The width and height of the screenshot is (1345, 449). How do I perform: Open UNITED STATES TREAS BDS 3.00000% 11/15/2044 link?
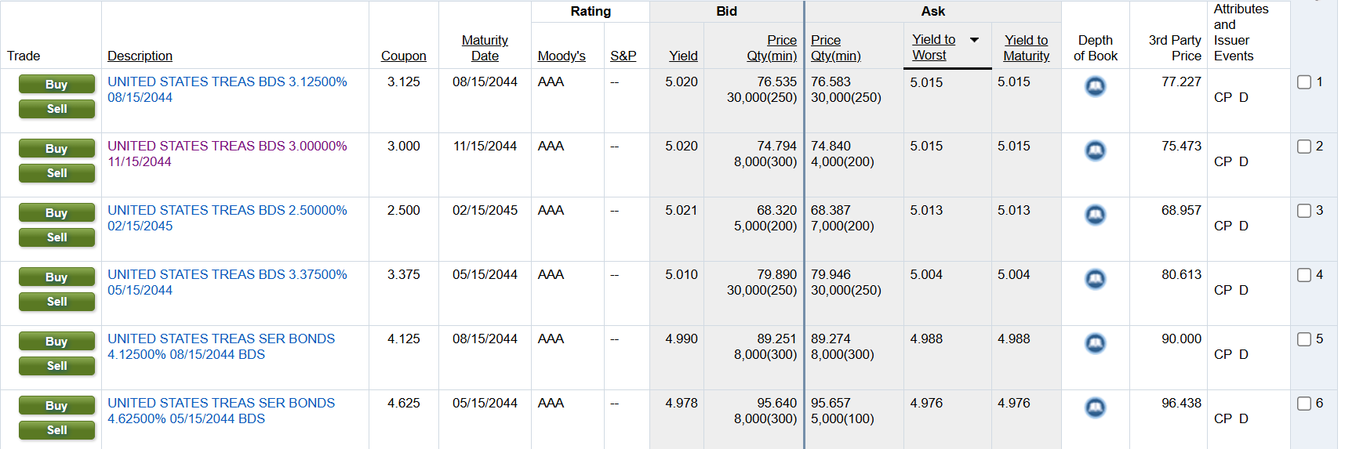pos(227,154)
